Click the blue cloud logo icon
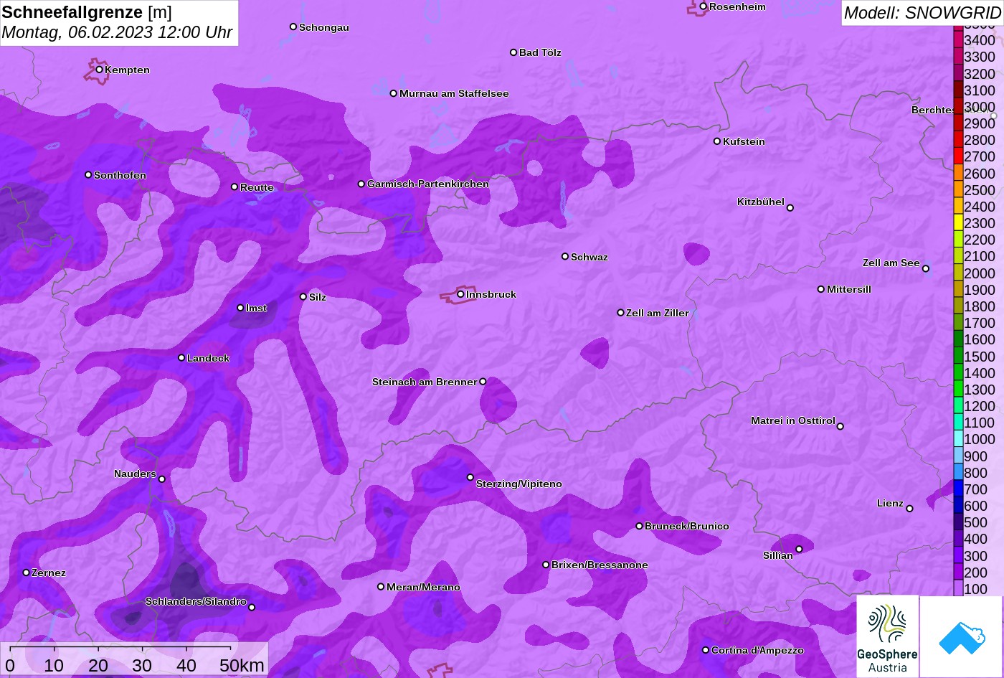 tap(961, 636)
